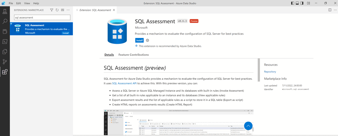
Task: Toggle the secondary side bar visibility
Action: pos(302,3)
